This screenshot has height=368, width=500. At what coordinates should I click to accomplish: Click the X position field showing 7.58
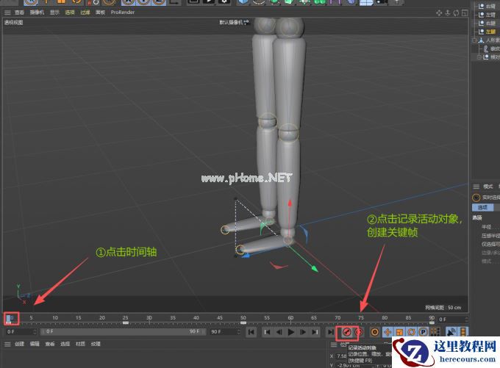coord(341,356)
